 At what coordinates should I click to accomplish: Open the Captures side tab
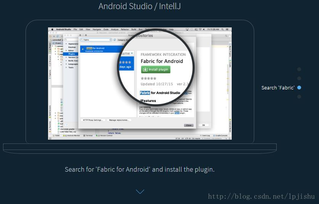pyautogui.click(x=50, y=74)
